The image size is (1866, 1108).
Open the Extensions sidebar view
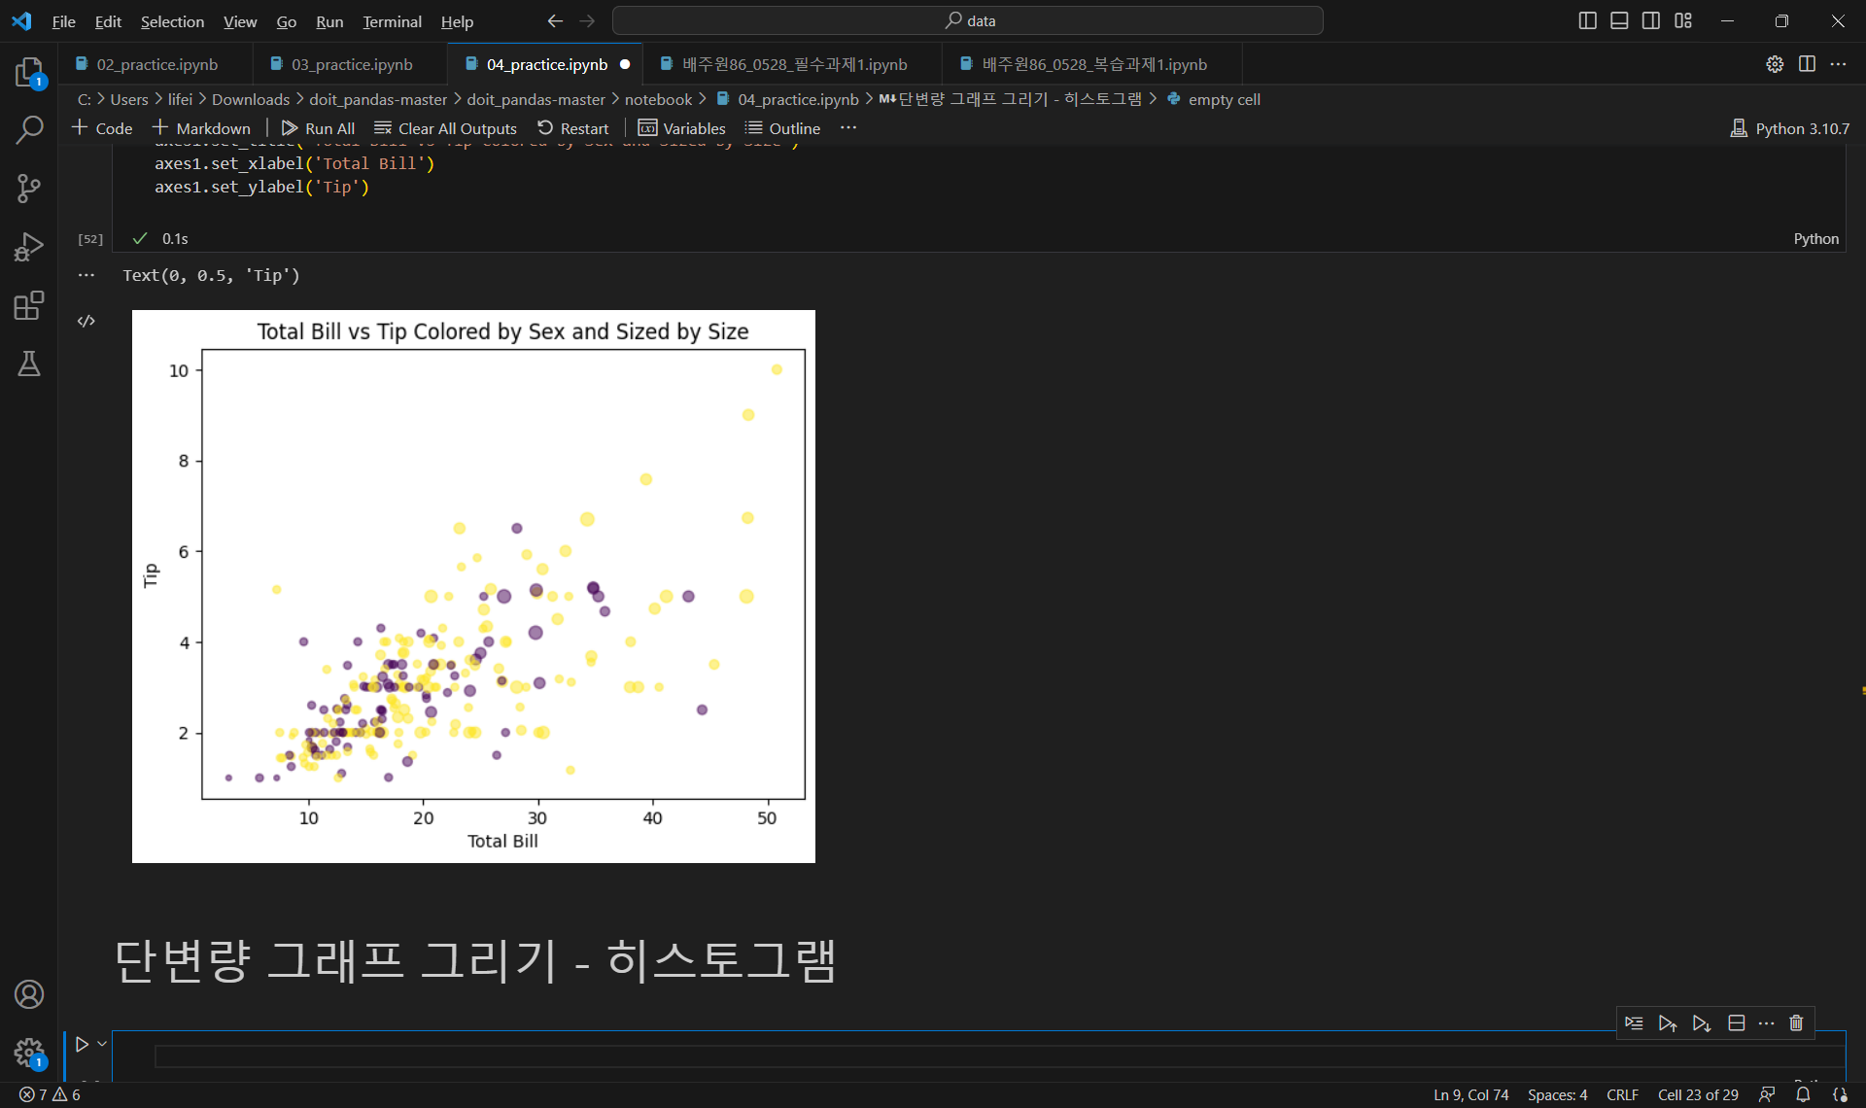(x=29, y=306)
